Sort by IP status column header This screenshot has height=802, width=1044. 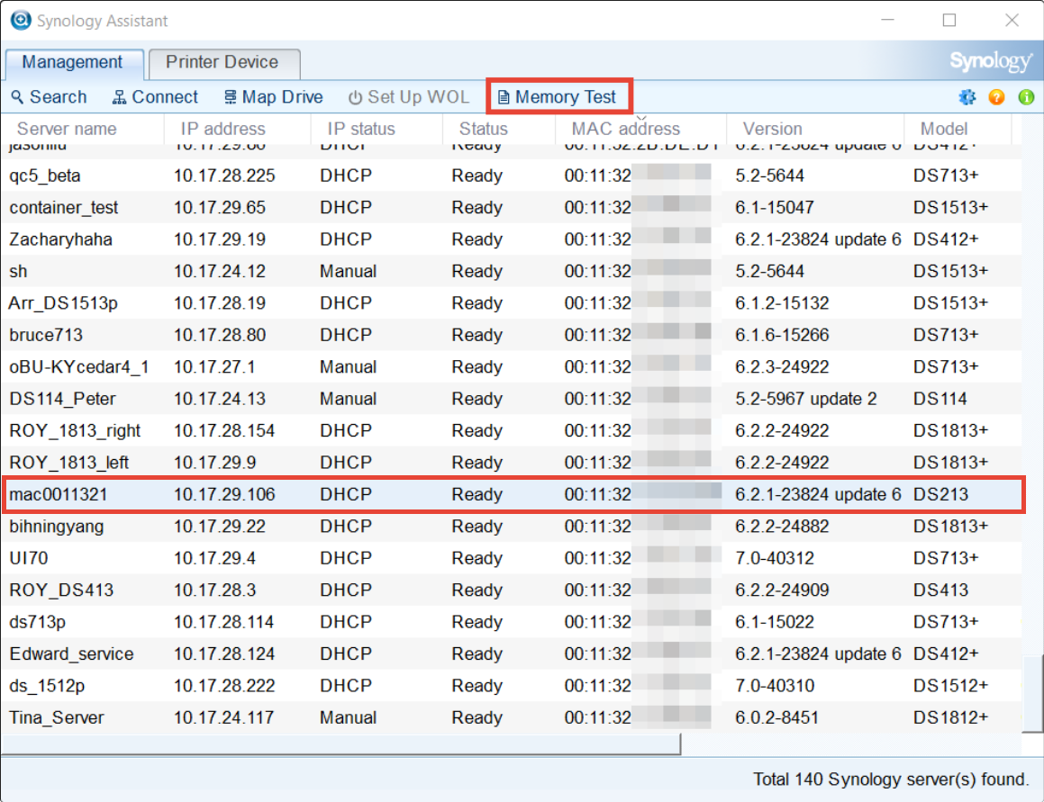point(377,129)
